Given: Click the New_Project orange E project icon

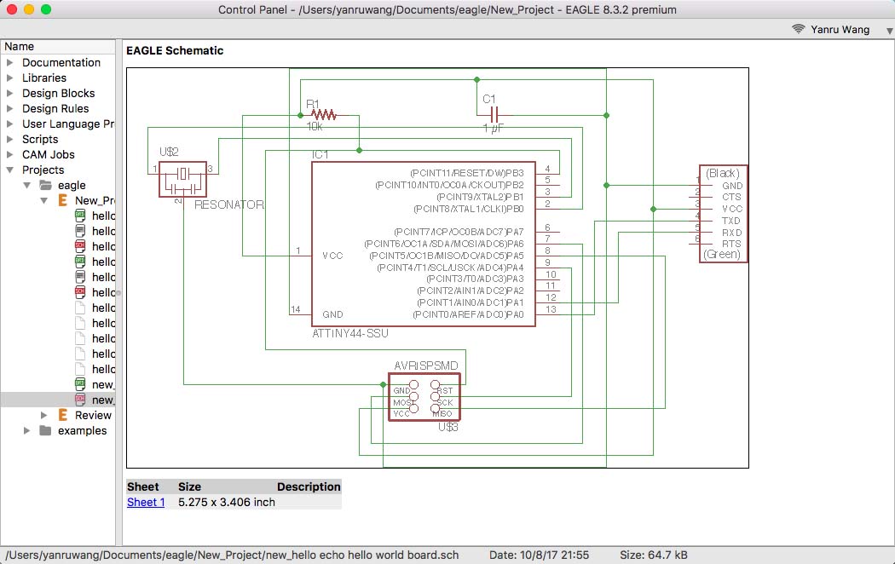Looking at the screenshot, I should [x=63, y=201].
